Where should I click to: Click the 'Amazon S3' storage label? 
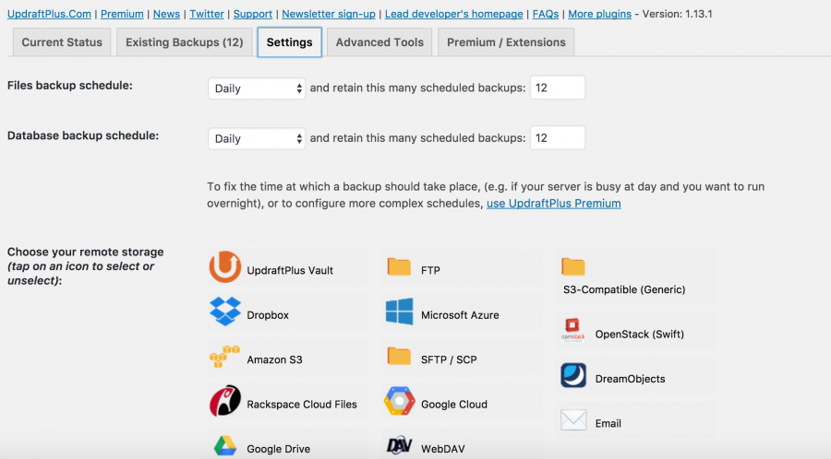click(x=274, y=359)
